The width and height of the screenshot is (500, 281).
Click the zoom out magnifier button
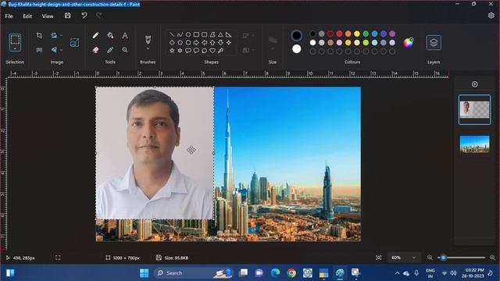[x=430, y=258]
